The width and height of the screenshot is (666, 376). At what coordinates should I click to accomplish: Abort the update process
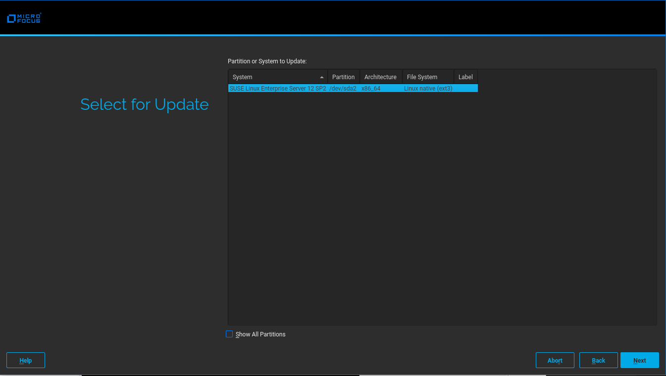pyautogui.click(x=555, y=361)
